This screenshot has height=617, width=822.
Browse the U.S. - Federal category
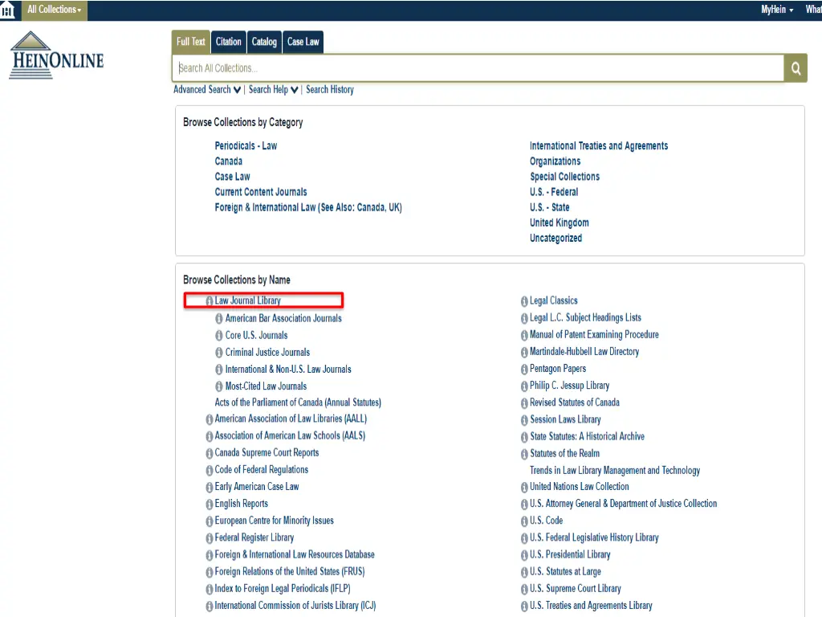coord(554,192)
